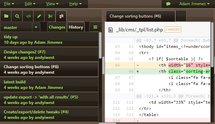
Task: Select the 'tidy up' commit
Action: [x=49, y=40]
